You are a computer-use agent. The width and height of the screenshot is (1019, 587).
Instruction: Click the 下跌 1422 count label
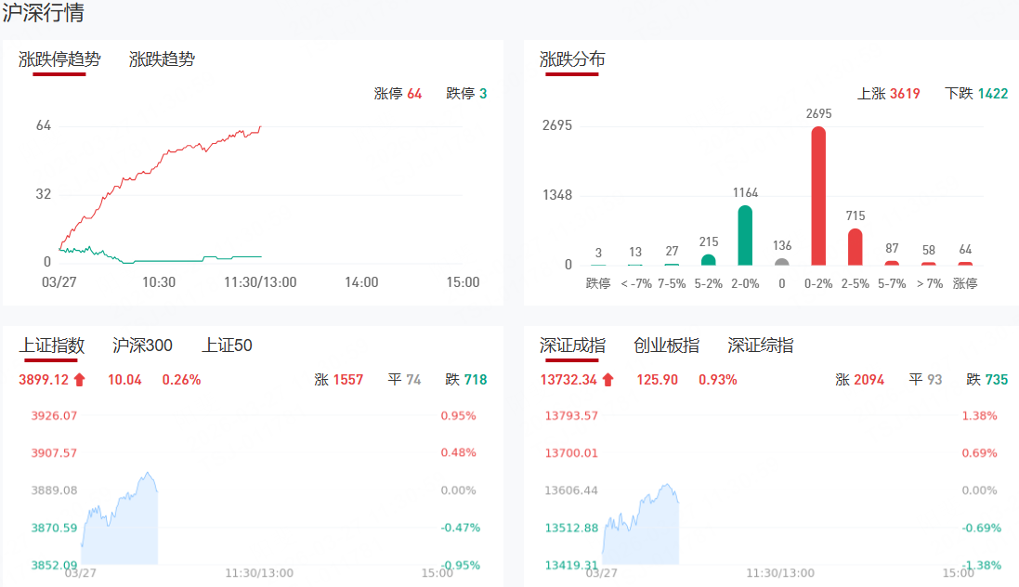click(x=976, y=94)
